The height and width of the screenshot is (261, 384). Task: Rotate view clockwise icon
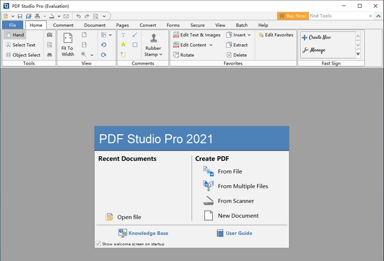coord(104,55)
